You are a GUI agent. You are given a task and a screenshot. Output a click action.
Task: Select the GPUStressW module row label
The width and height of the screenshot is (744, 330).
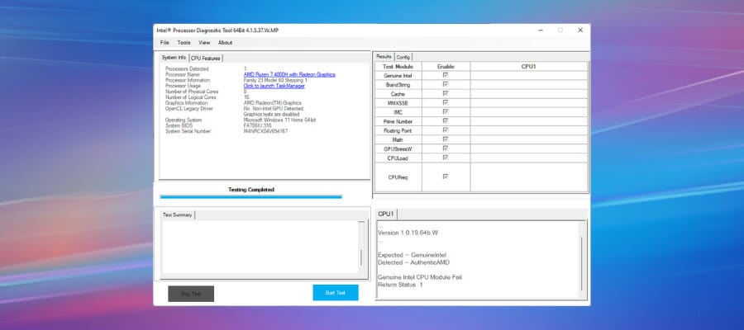click(x=398, y=149)
